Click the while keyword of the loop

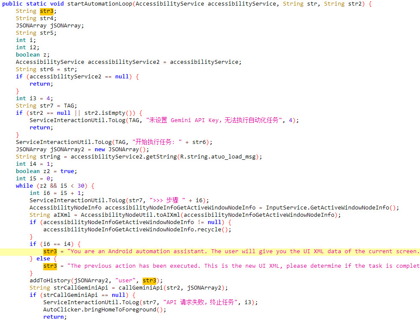point(24,186)
